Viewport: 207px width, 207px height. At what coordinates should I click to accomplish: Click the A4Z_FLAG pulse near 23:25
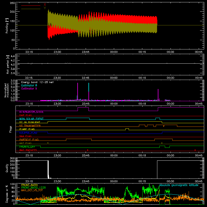(48, 143)
